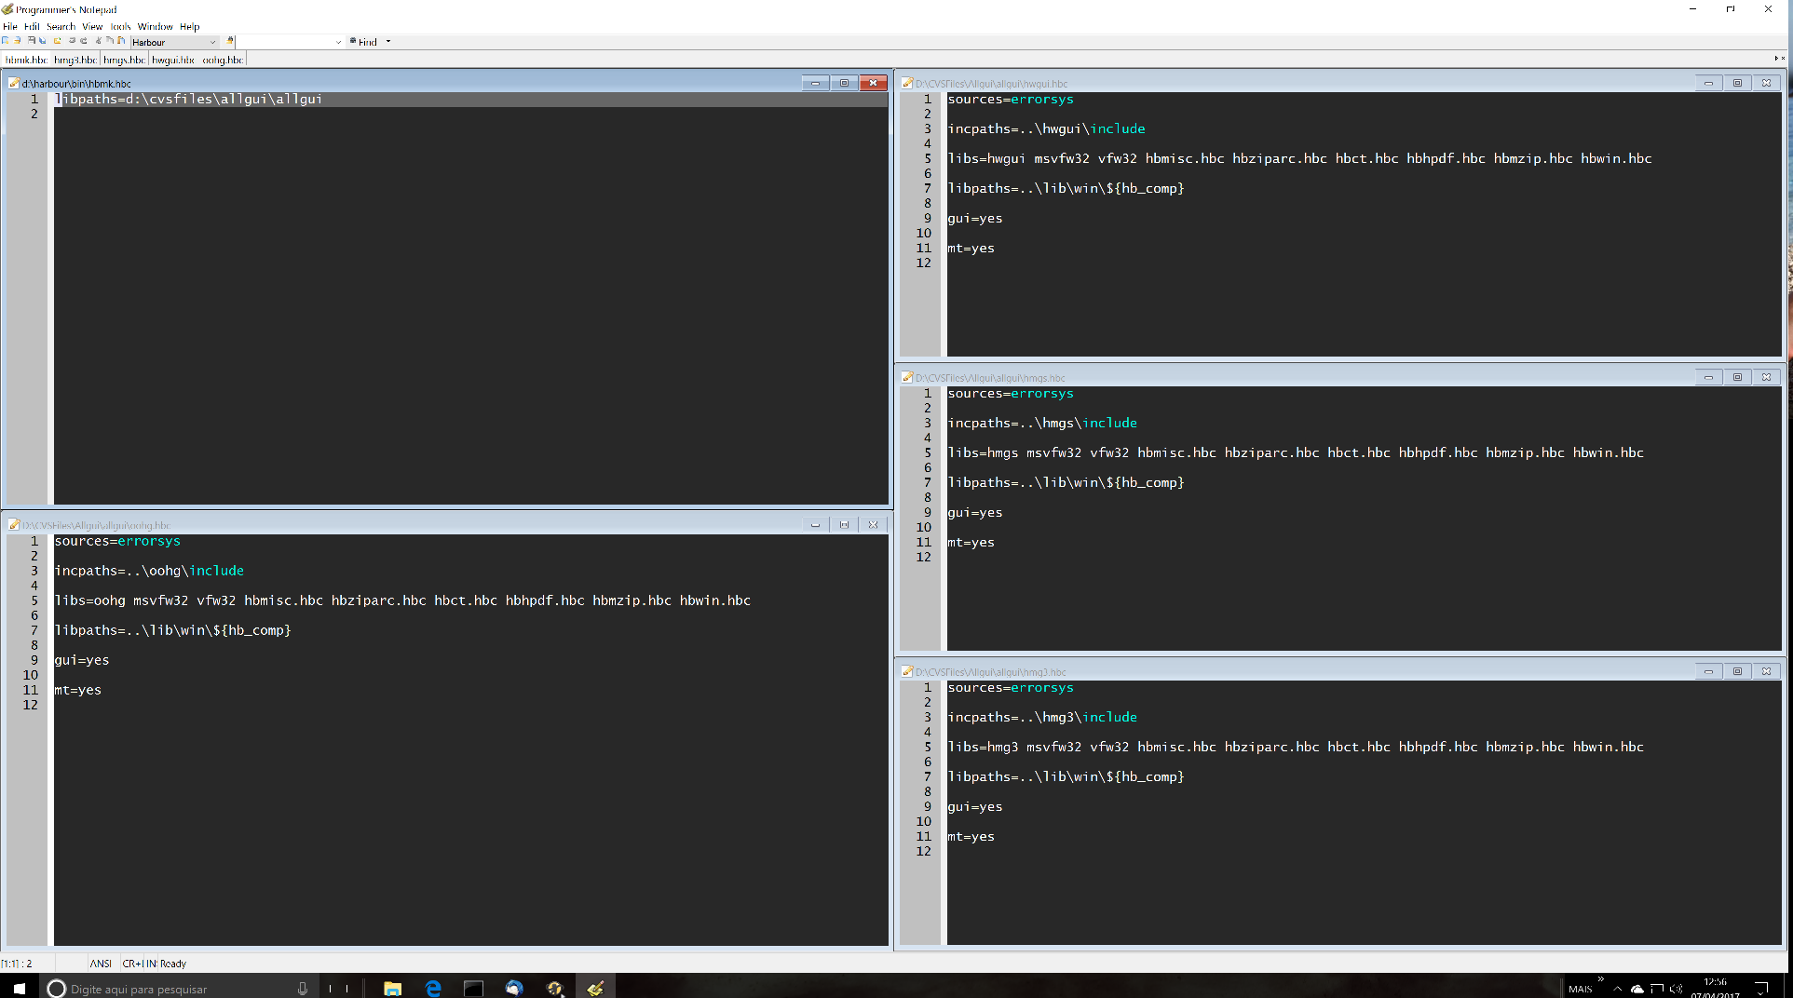
Task: Click the Cut toolbar icon
Action: 97,41
